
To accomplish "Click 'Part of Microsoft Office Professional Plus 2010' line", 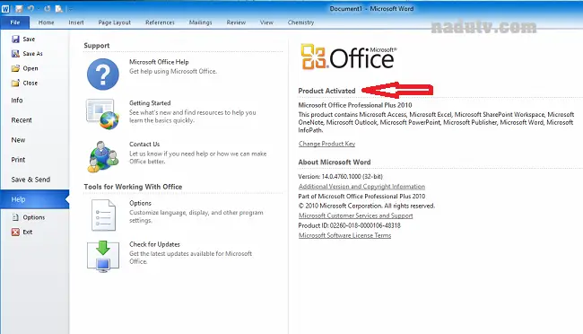I will coord(361,197).
